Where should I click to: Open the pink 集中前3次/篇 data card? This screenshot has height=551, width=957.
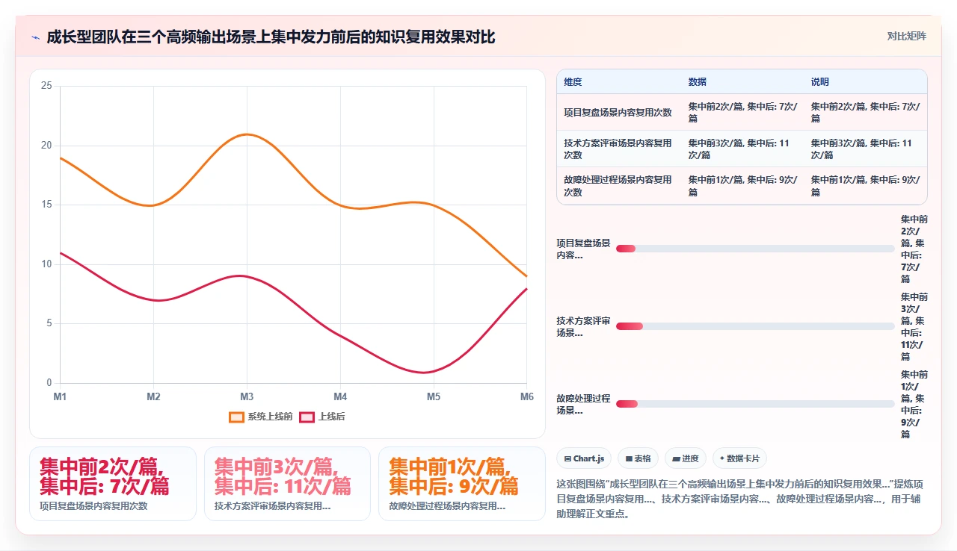287,484
